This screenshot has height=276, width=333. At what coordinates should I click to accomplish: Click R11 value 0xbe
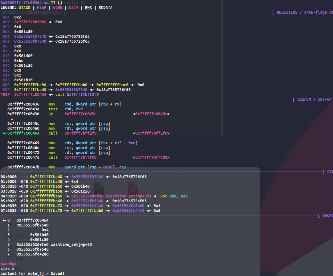pyautogui.click(x=19, y=61)
